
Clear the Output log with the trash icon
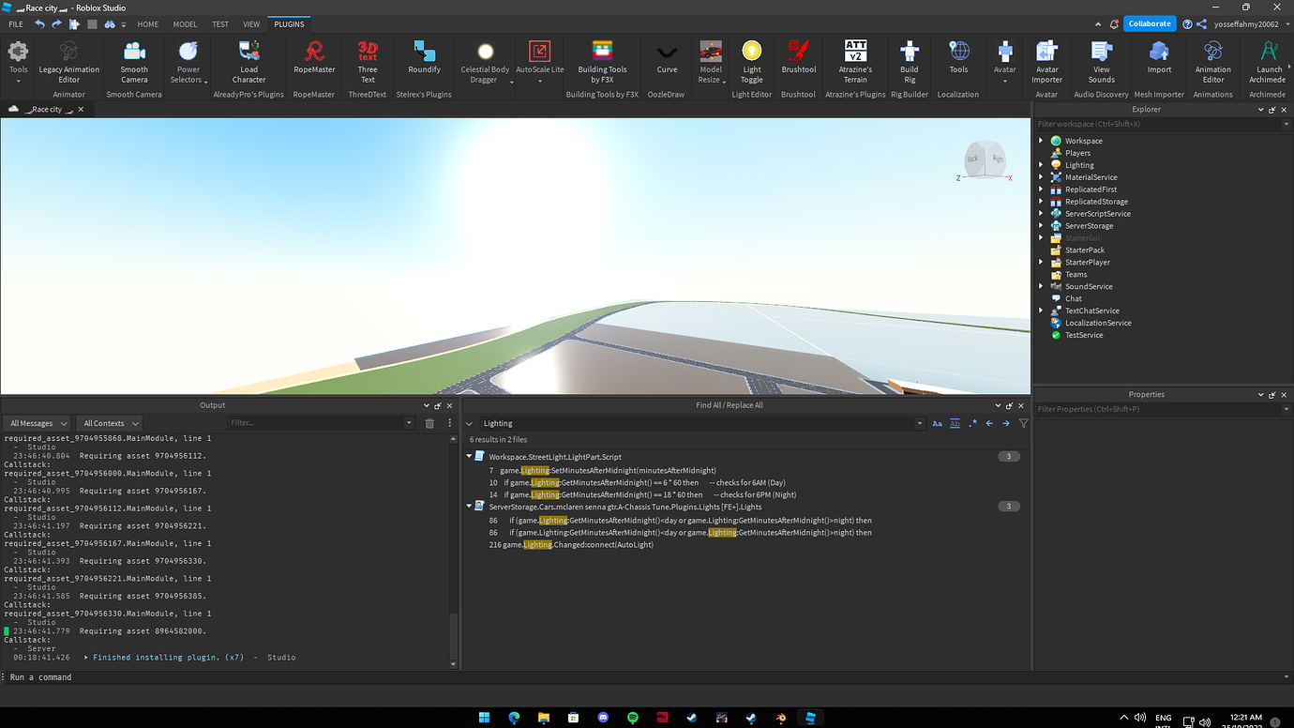click(x=429, y=422)
